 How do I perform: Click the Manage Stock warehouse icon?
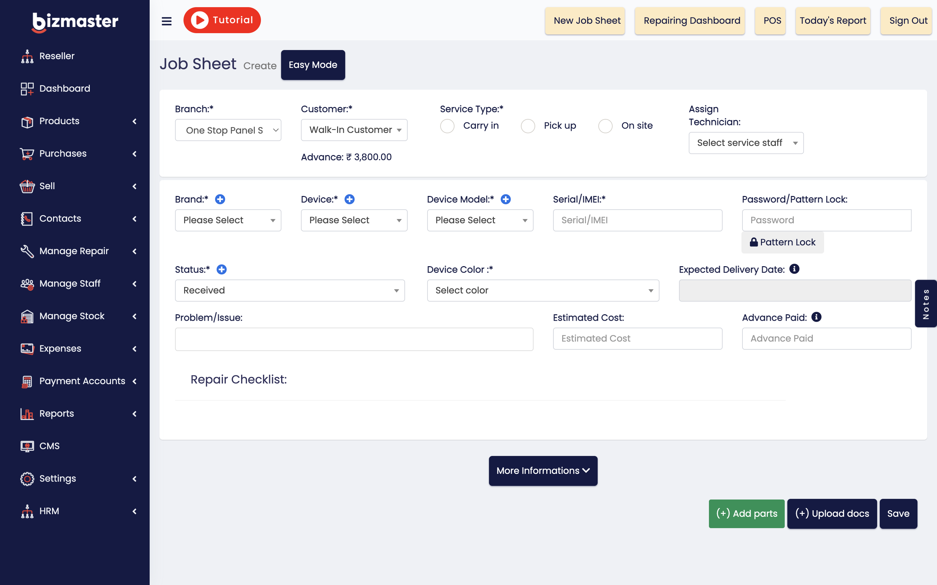27,316
